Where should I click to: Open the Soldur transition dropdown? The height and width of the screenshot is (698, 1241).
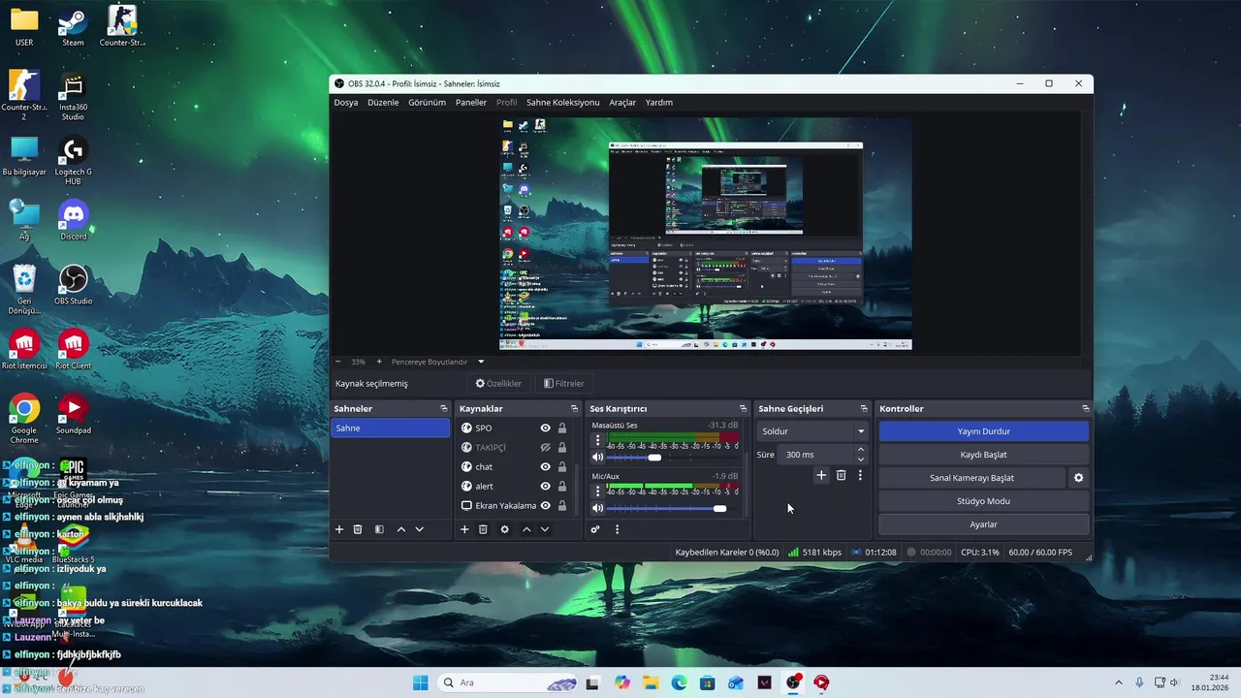point(812,431)
